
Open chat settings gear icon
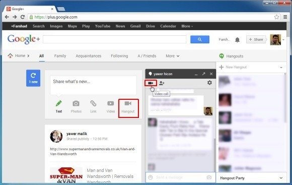click(209, 83)
